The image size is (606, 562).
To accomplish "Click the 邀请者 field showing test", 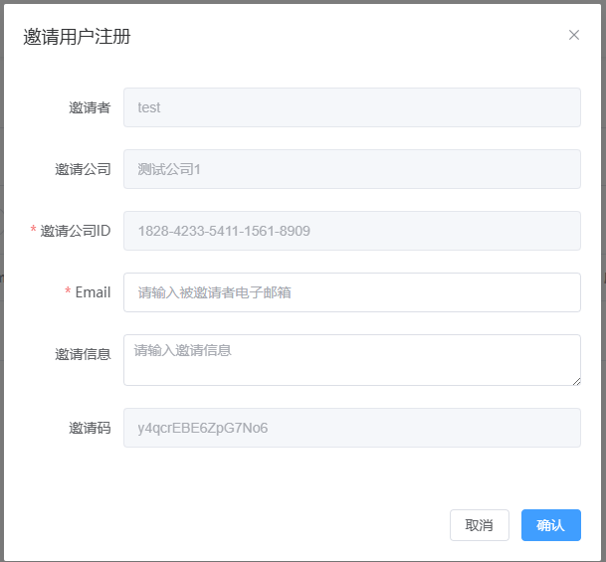I will (x=351, y=107).
